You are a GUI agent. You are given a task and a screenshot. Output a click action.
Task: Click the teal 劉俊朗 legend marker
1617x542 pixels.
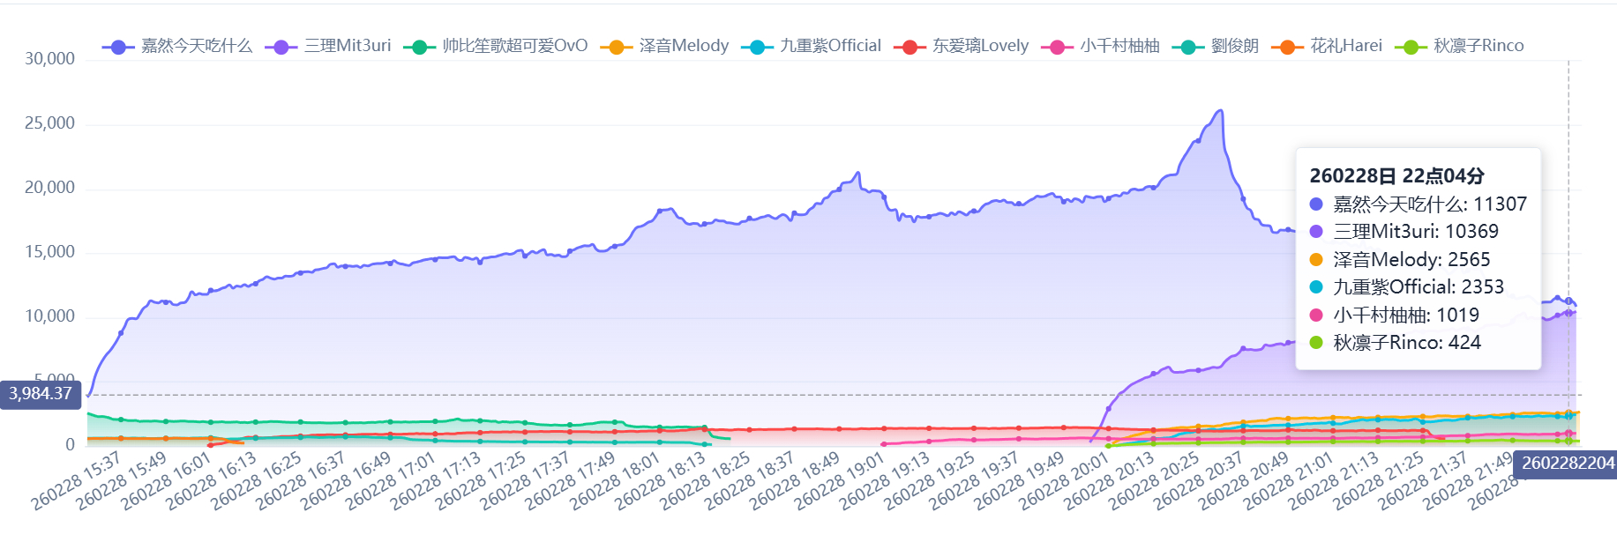coord(1187,47)
